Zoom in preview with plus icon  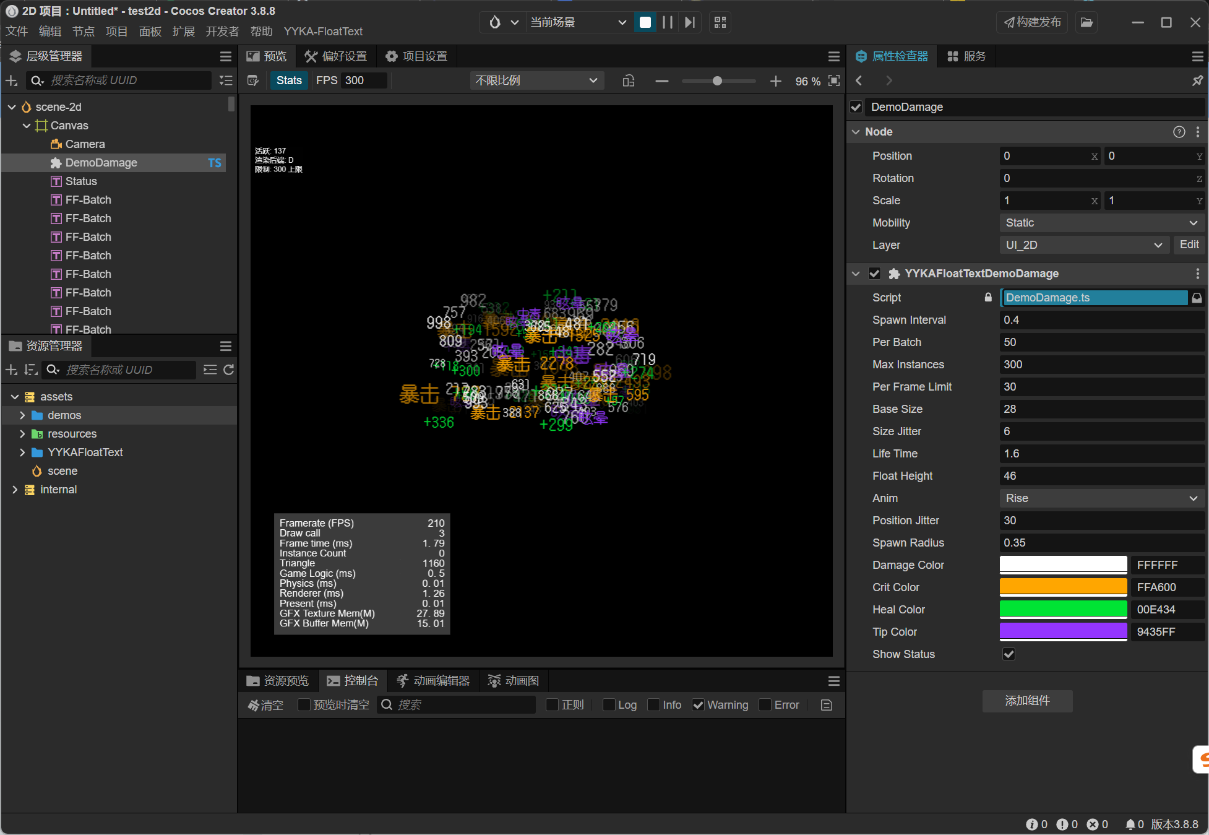775,81
